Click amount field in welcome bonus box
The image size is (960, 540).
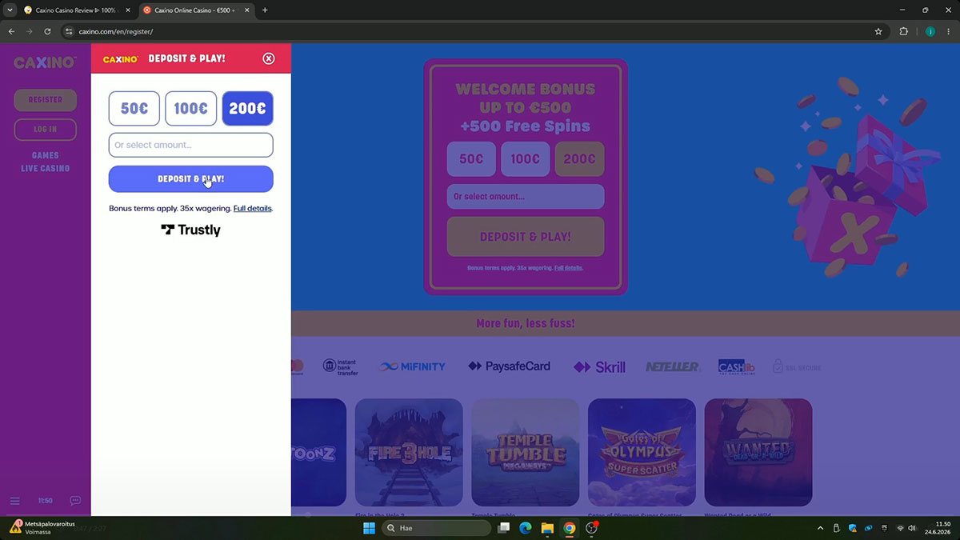[526, 197]
